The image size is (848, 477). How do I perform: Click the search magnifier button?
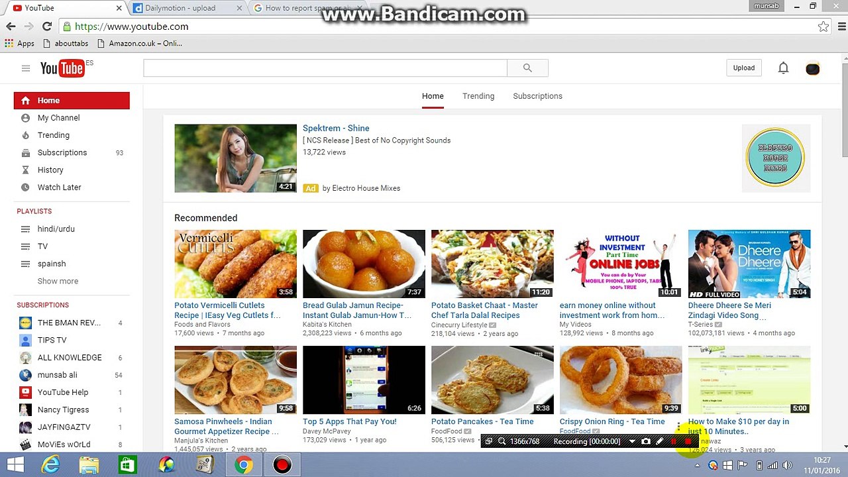tap(527, 68)
